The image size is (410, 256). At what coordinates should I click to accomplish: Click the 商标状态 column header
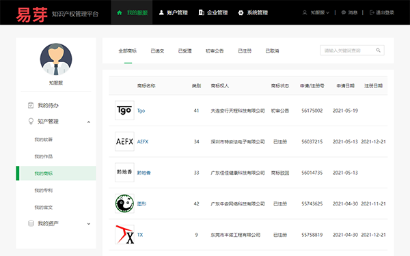tap(280, 86)
